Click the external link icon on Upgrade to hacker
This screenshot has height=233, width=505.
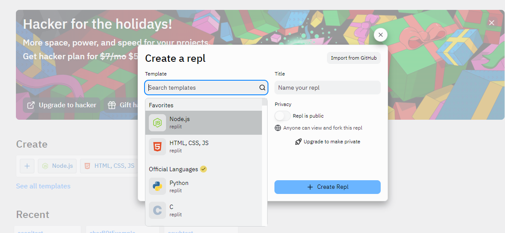[31, 105]
